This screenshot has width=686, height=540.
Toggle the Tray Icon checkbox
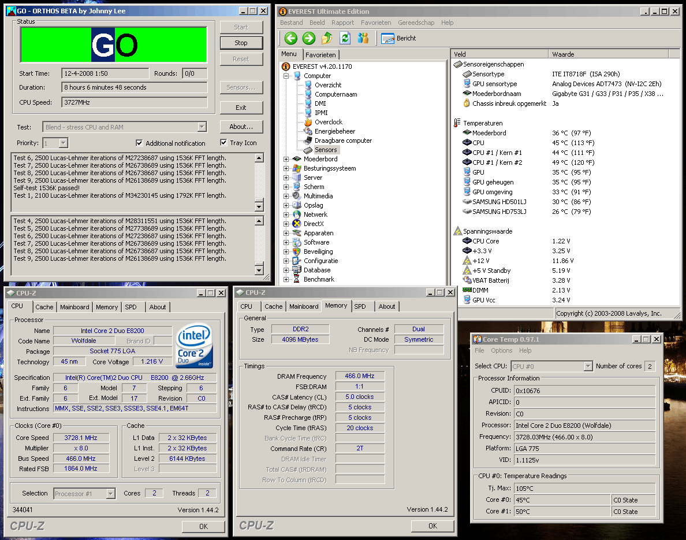[x=224, y=143]
